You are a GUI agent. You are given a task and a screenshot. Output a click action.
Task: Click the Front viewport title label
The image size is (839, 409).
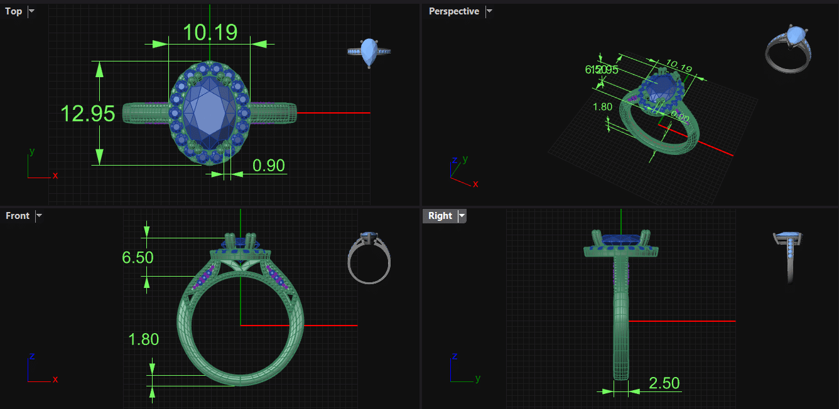click(18, 216)
